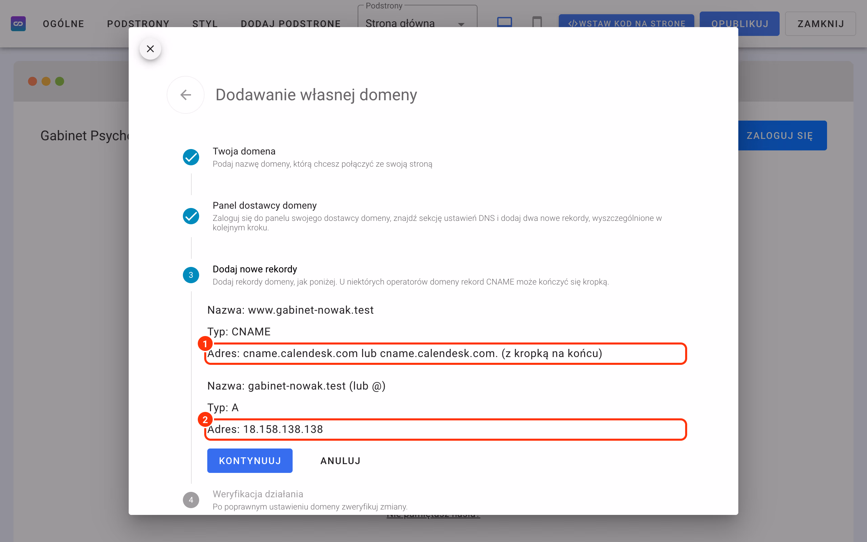
Task: Open the OGÓLNE menu
Action: (63, 24)
